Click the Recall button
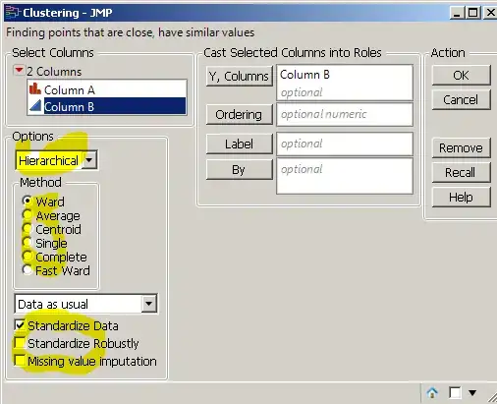497x404 pixels. pos(461,172)
